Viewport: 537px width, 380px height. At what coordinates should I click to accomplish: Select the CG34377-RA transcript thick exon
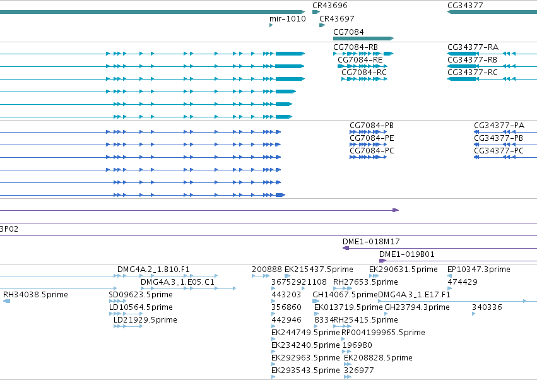point(463,54)
